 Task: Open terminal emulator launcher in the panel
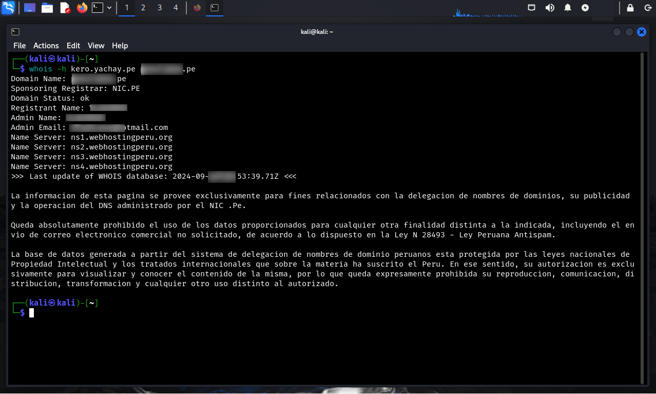click(x=98, y=8)
